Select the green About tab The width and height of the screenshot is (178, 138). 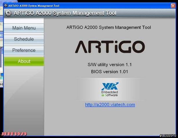24,61
